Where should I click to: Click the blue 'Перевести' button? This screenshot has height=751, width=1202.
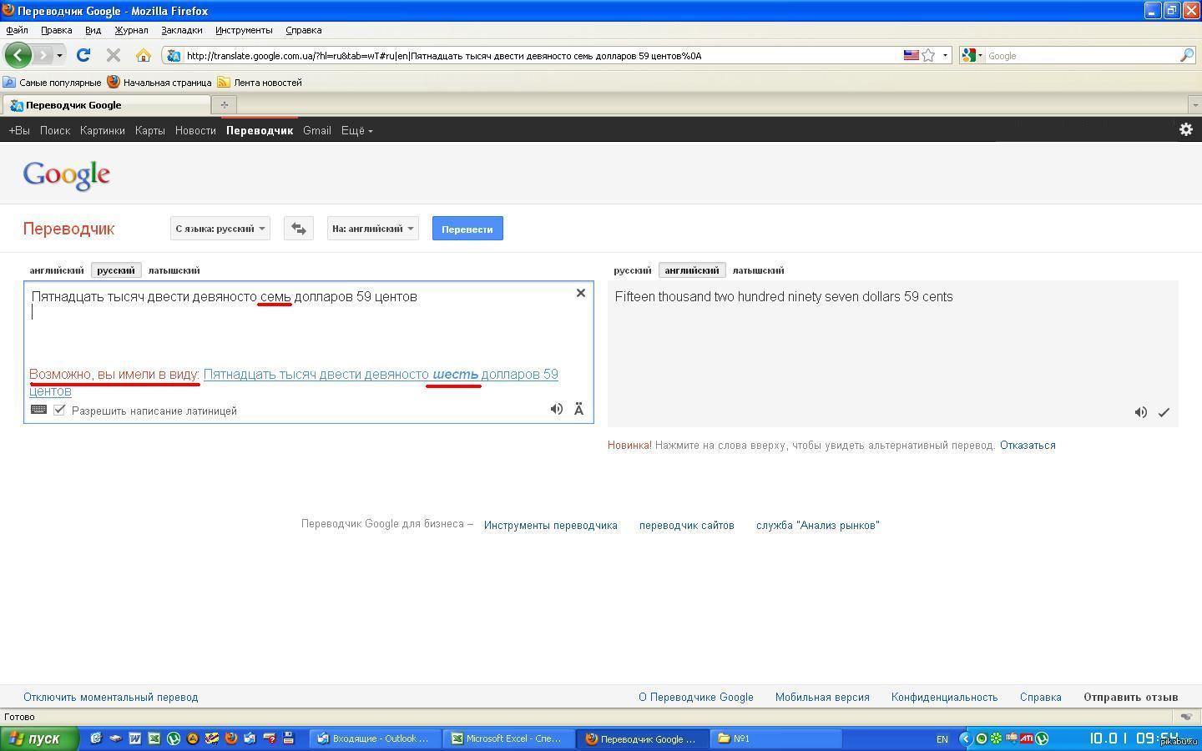pos(467,229)
